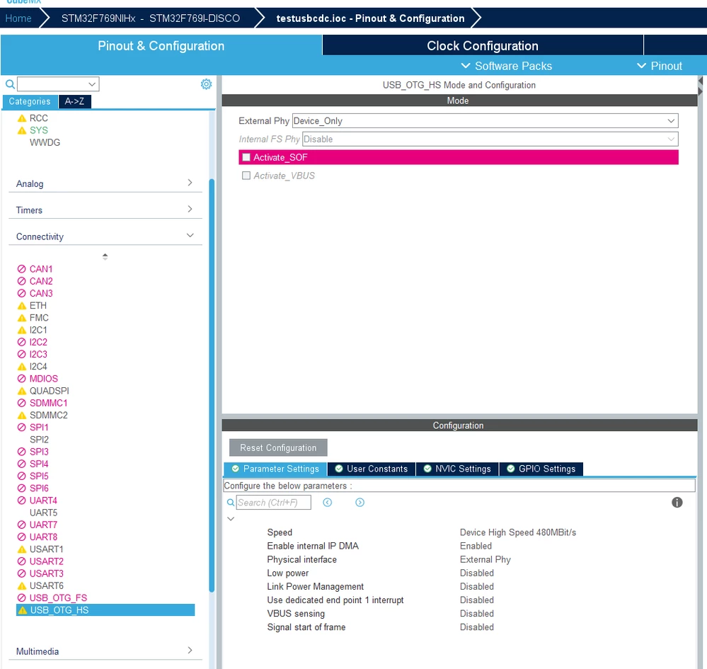Click the peripheral search magnifier icon
This screenshot has height=669, width=707.
(10, 84)
